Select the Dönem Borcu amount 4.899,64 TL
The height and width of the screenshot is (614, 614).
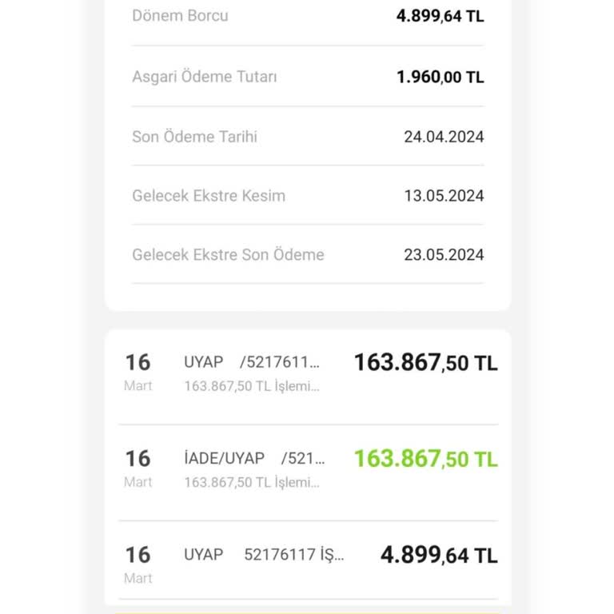441,16
